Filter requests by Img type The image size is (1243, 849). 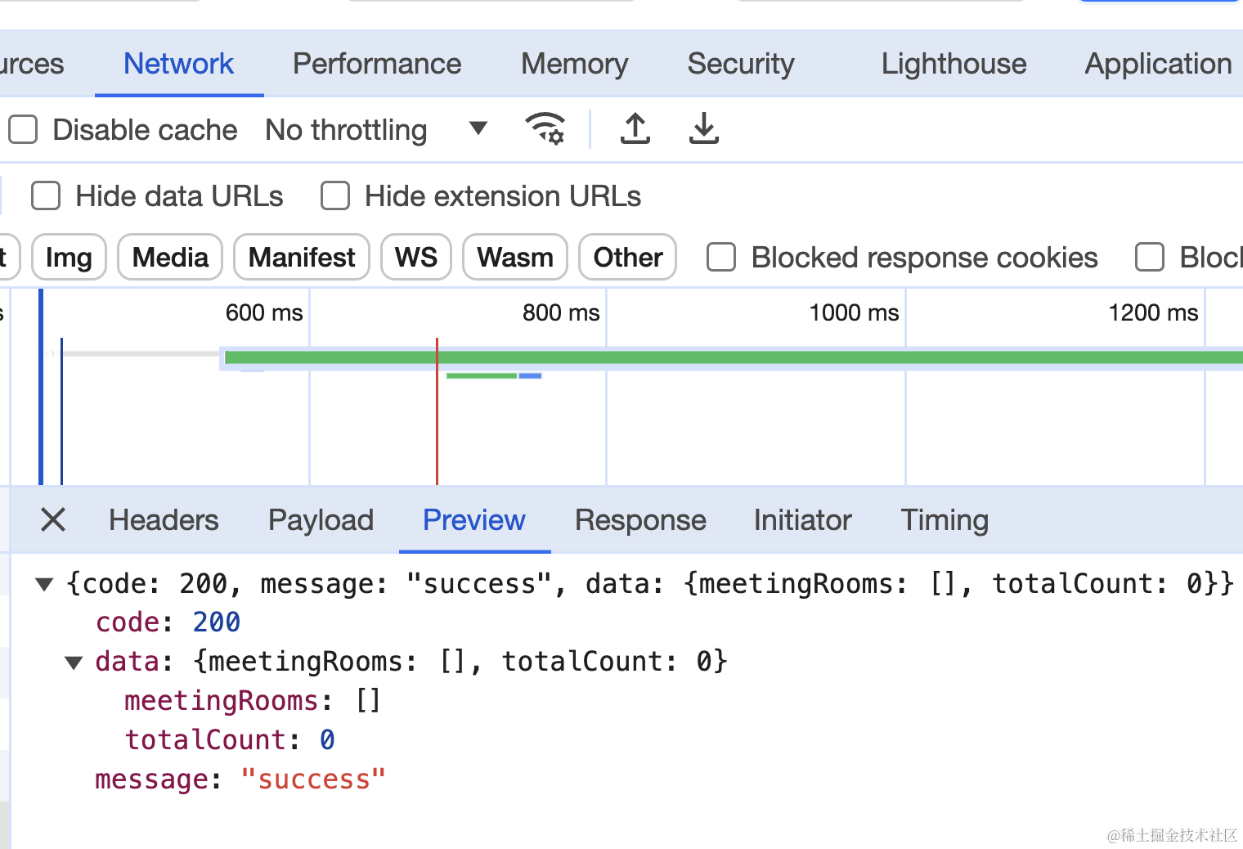69,258
